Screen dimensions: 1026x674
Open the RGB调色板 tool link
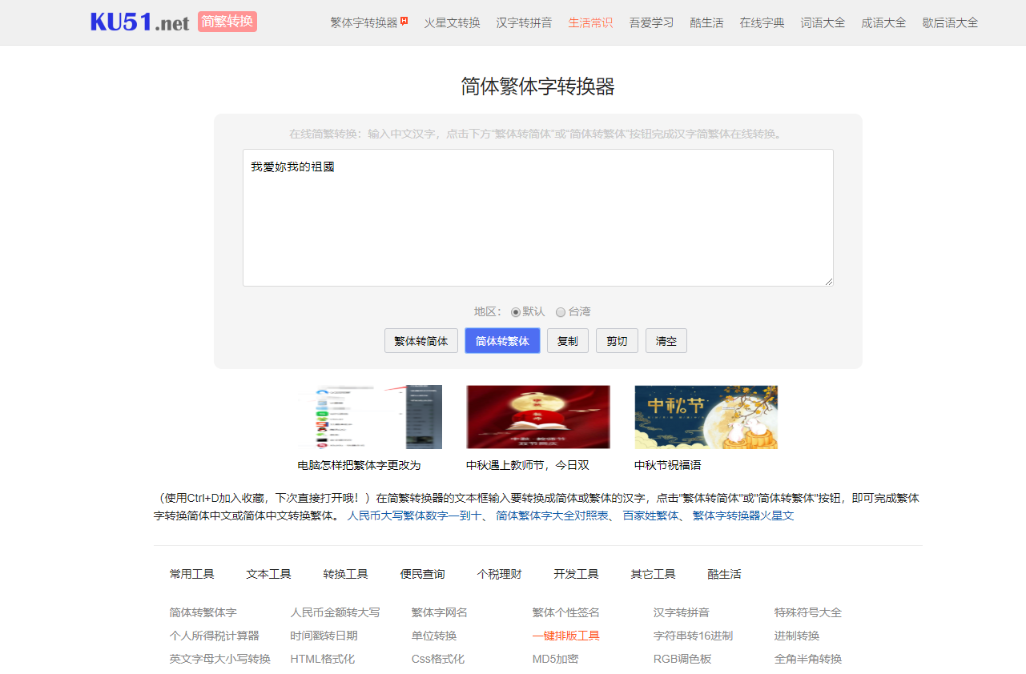[682, 659]
